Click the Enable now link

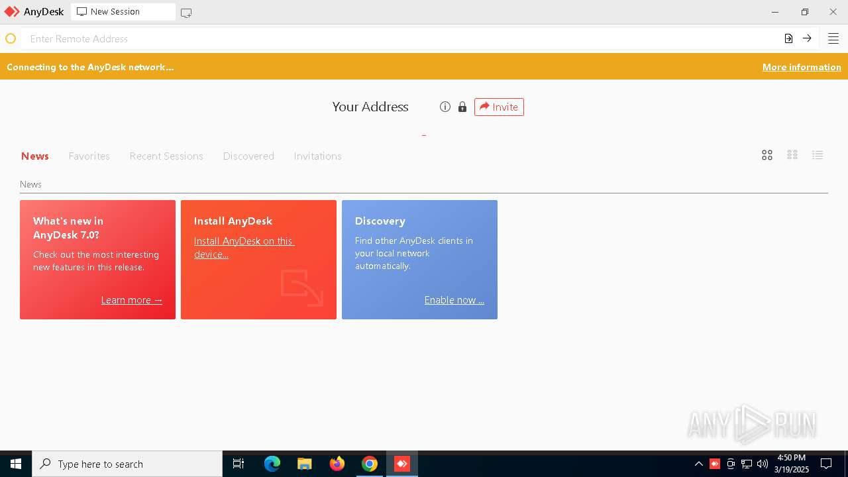click(454, 300)
